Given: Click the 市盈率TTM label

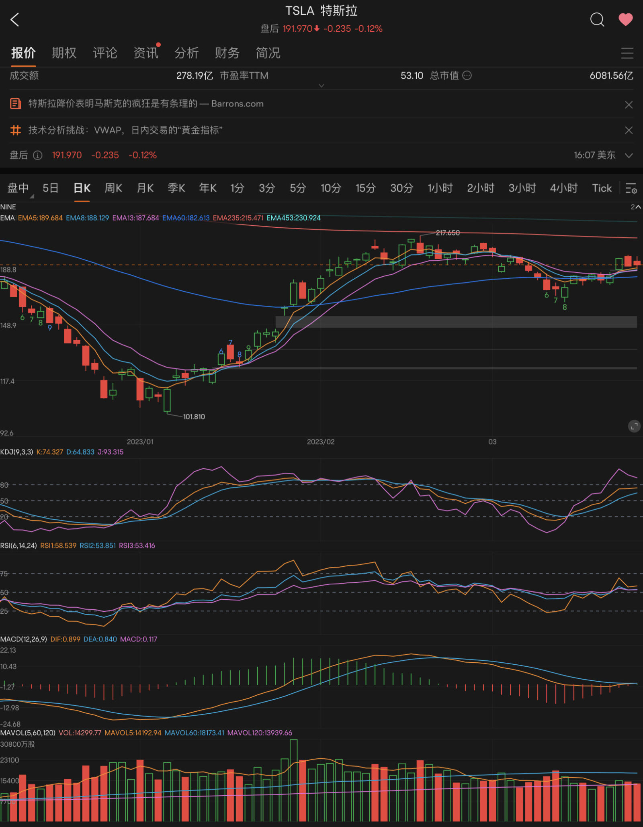Looking at the screenshot, I should tap(244, 75).
